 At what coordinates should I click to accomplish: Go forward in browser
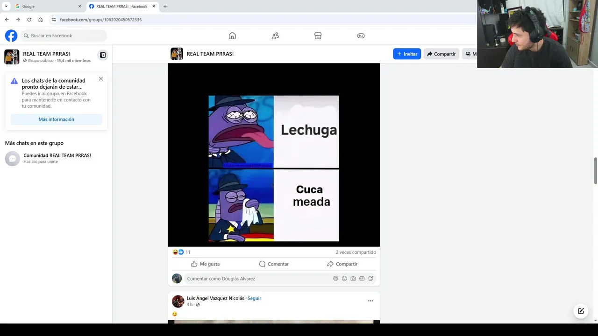click(18, 20)
